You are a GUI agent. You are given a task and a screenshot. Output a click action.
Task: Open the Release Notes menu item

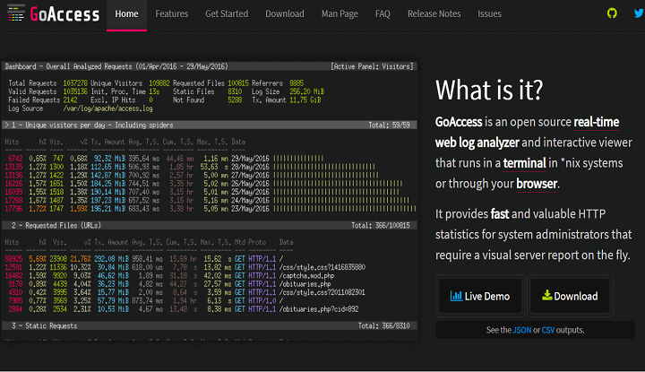[x=434, y=14]
